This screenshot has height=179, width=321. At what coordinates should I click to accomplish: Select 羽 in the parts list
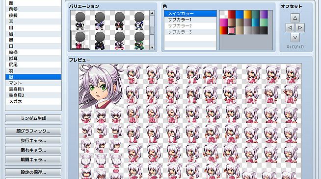click(x=33, y=71)
